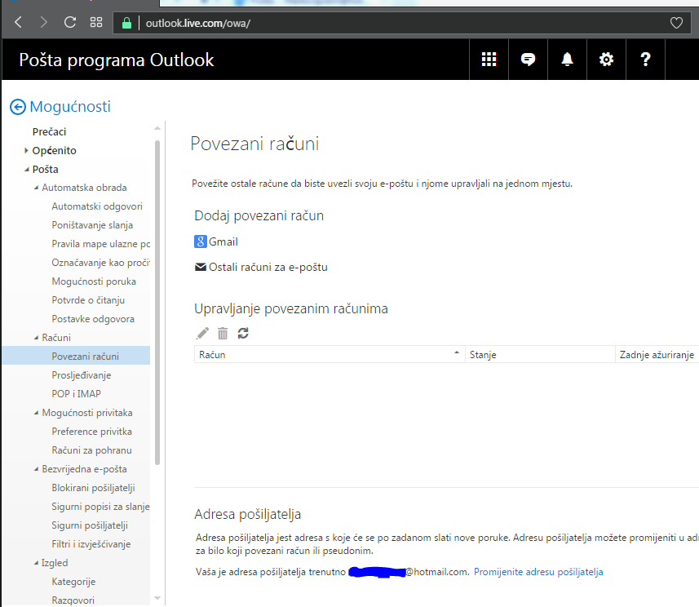Open the app launcher grid icon
This screenshot has width=699, height=607.
coord(489,60)
